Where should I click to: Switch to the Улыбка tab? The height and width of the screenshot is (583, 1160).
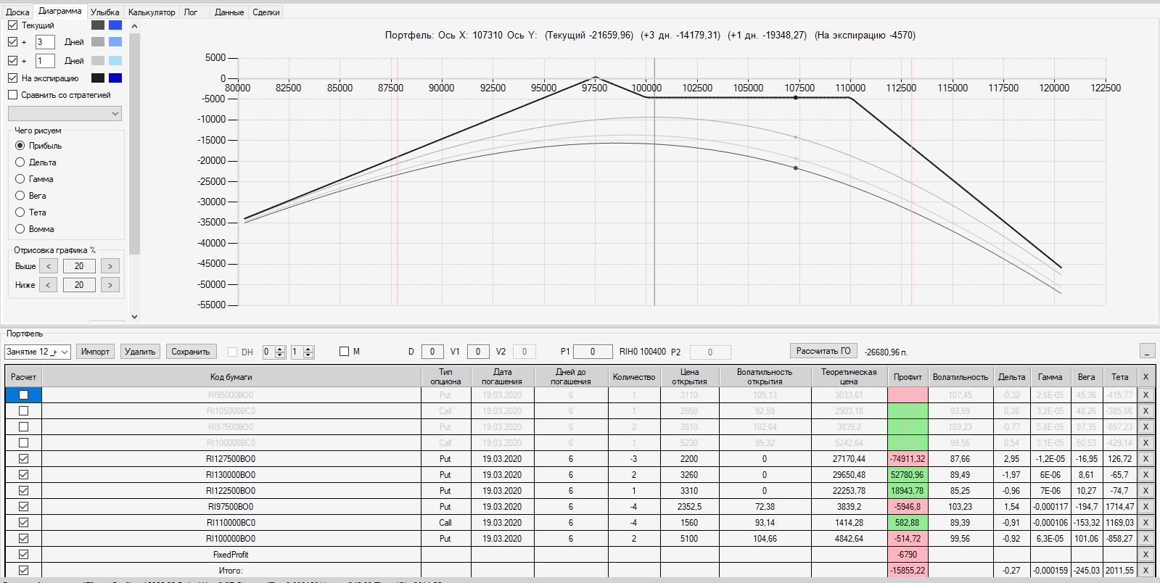105,12
